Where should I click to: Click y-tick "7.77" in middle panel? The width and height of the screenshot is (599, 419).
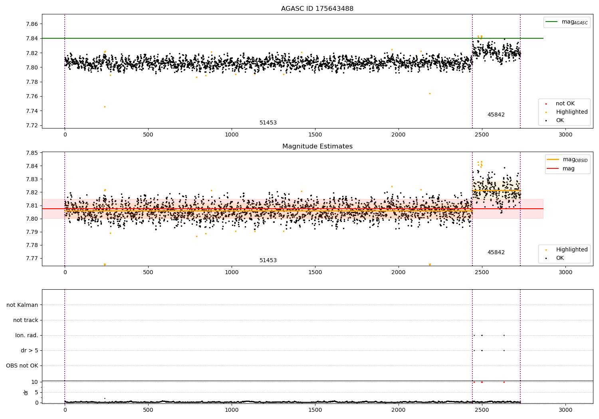(x=32, y=258)
